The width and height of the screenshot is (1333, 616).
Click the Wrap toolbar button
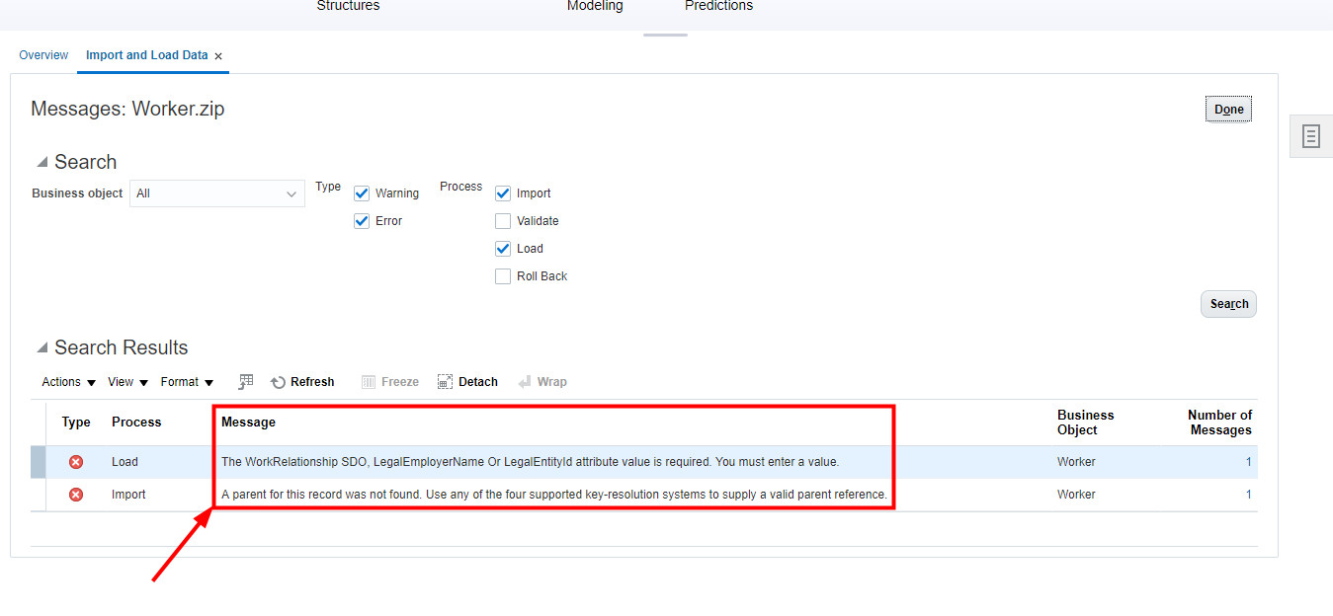(x=542, y=382)
